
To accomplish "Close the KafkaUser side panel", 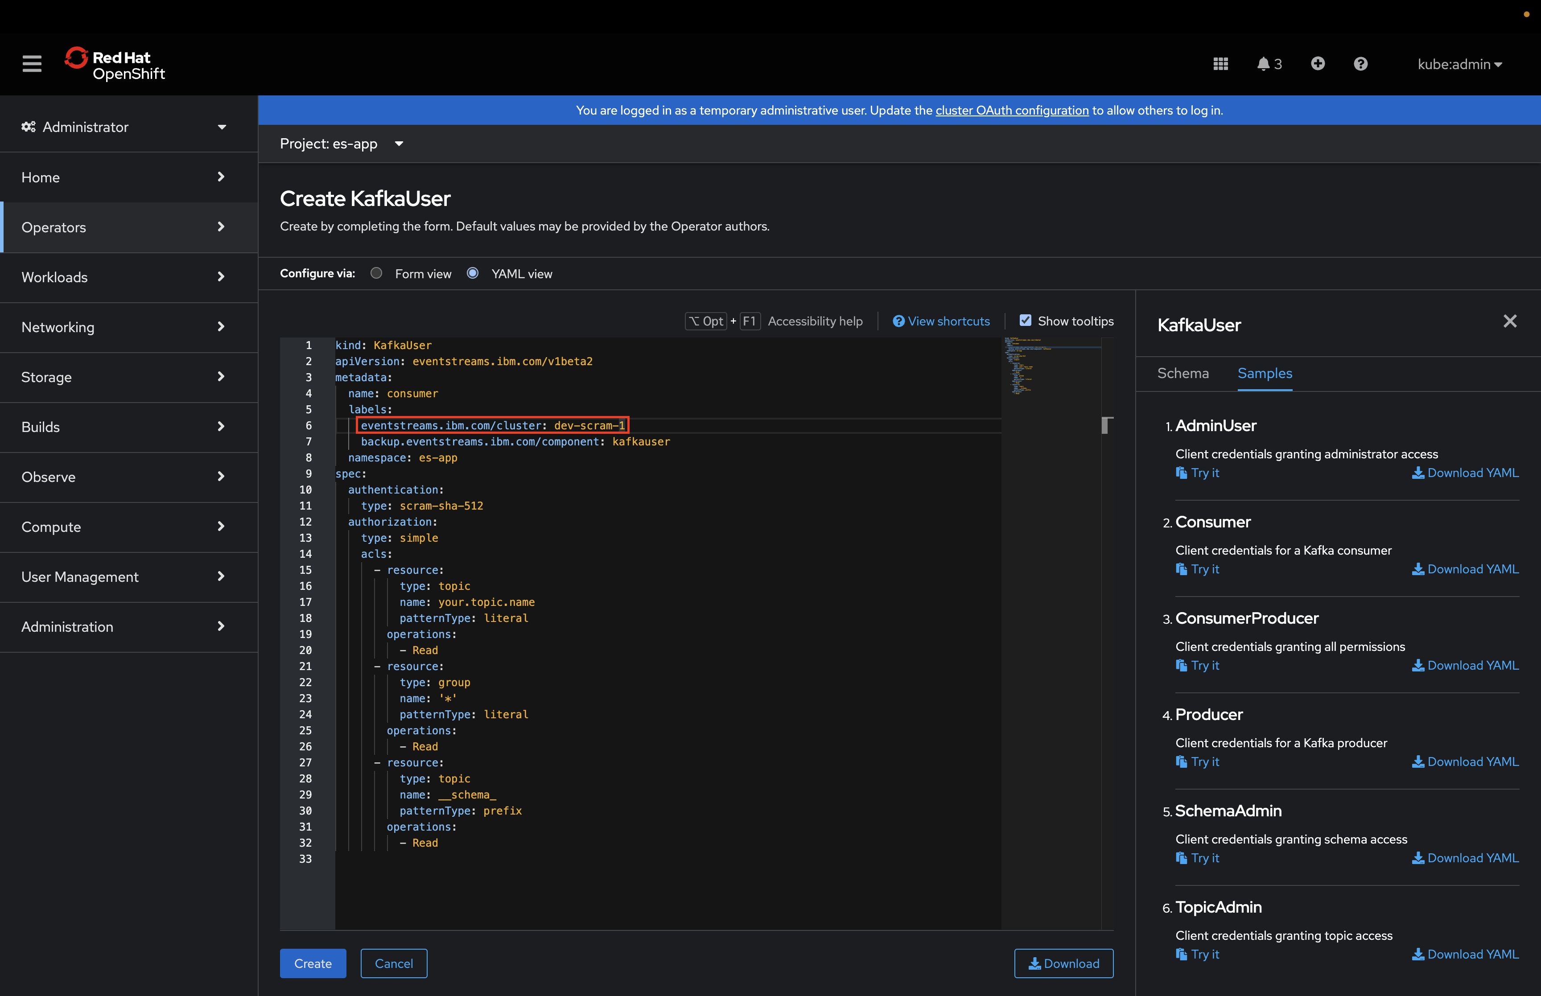I will [1509, 321].
